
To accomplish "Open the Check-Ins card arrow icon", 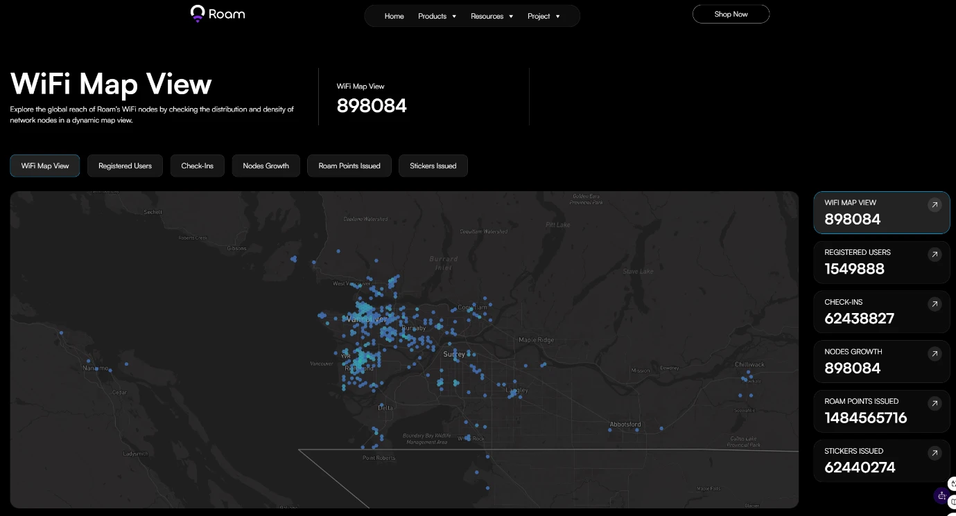I will pos(935,304).
